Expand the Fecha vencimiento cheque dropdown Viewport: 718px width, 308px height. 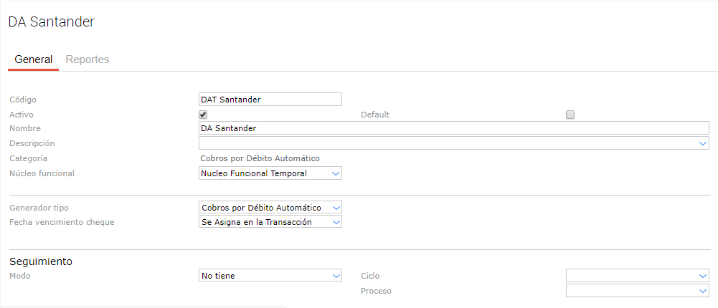click(x=270, y=222)
